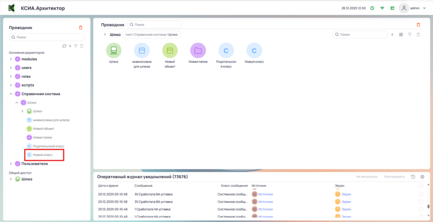The width and height of the screenshot is (433, 222).
Task: Click the refresh icon in the left tree toolbar
Action: 64,46
